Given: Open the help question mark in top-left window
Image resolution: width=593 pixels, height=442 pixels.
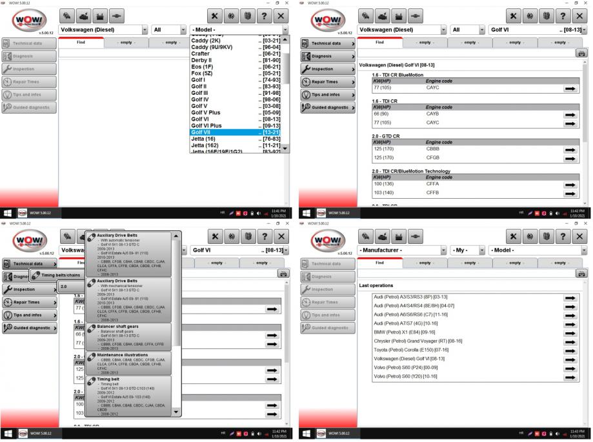Looking at the screenshot, I should pyautogui.click(x=265, y=16).
